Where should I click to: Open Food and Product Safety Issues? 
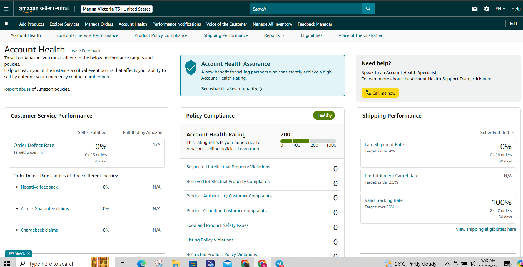point(218,225)
